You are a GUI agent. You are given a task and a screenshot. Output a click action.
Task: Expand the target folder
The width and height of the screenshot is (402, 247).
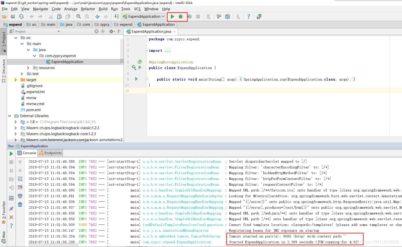[x=16, y=80]
